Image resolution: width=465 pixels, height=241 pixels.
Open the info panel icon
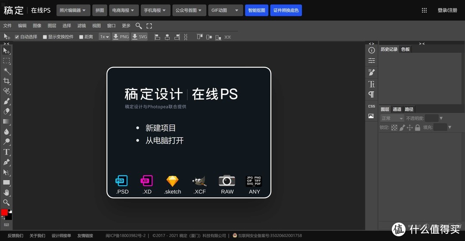tap(371, 50)
